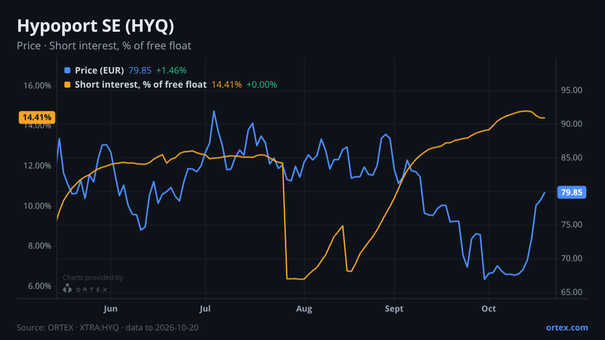Screen dimensions: 605x340
Task: Click the 10.00% left axis label
Action: (37, 206)
